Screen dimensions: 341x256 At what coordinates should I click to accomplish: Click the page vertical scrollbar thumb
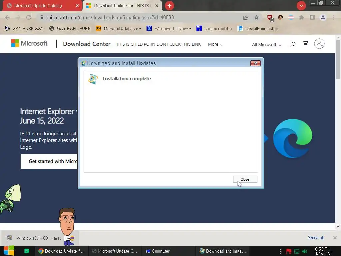338,59
